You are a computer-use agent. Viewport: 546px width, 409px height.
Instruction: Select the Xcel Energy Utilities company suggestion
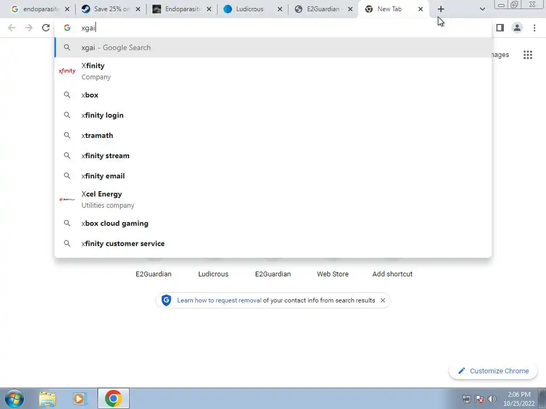point(273,200)
